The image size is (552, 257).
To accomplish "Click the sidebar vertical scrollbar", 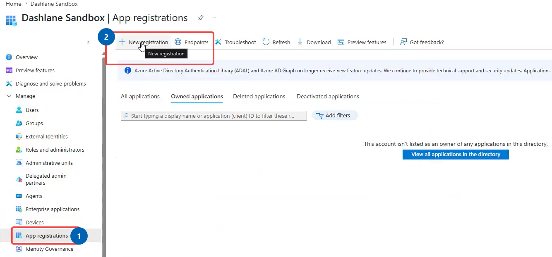I will tap(104, 157).
